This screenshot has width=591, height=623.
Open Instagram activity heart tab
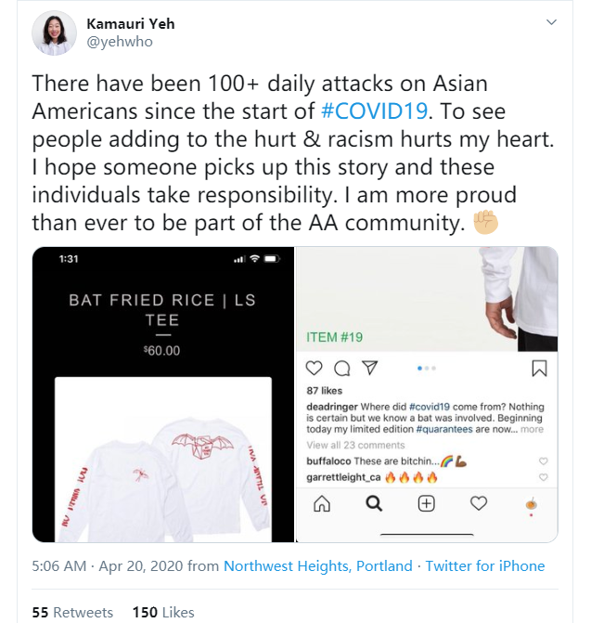tap(479, 503)
